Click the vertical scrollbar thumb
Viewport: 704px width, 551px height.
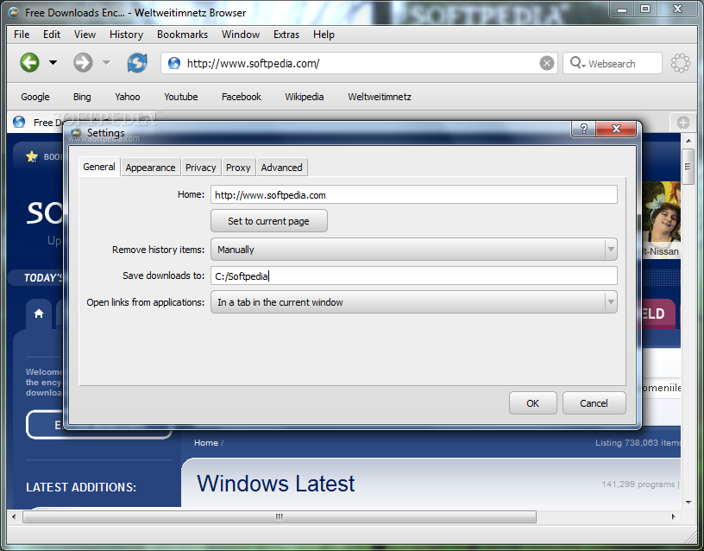(x=688, y=167)
